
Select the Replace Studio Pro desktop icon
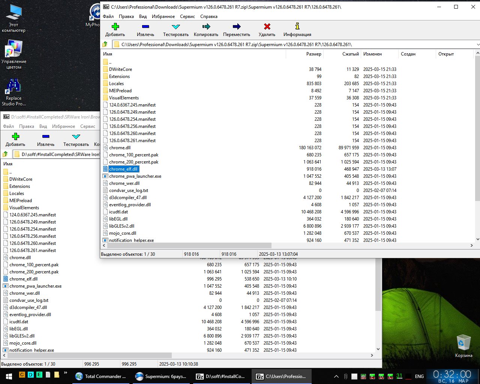[14, 92]
